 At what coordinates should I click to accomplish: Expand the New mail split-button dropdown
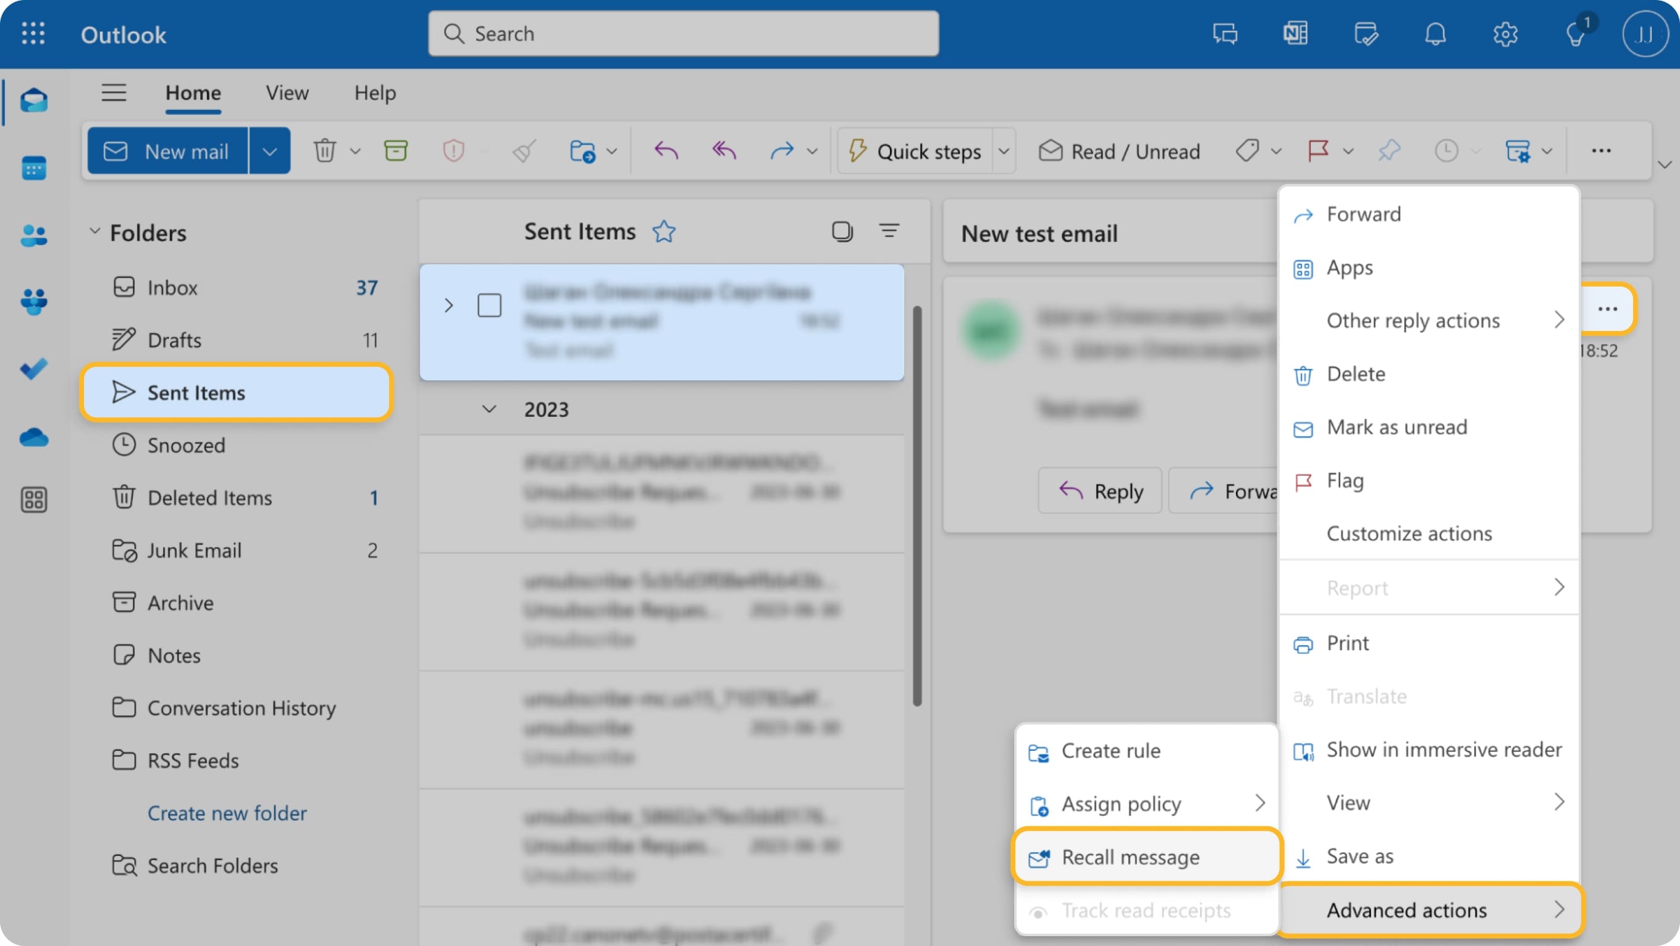tap(269, 150)
